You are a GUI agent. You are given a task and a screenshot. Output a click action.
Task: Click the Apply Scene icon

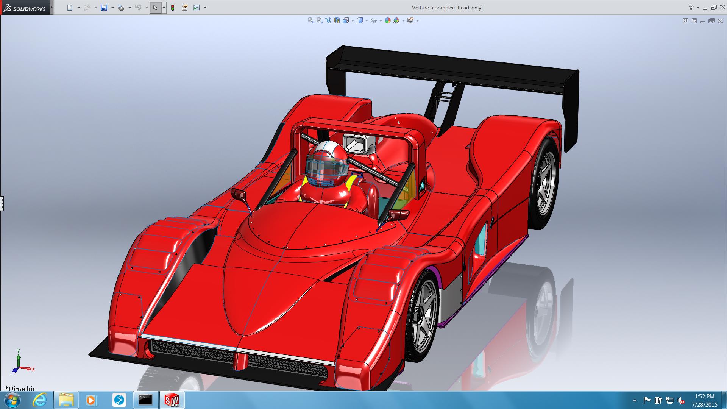(396, 21)
